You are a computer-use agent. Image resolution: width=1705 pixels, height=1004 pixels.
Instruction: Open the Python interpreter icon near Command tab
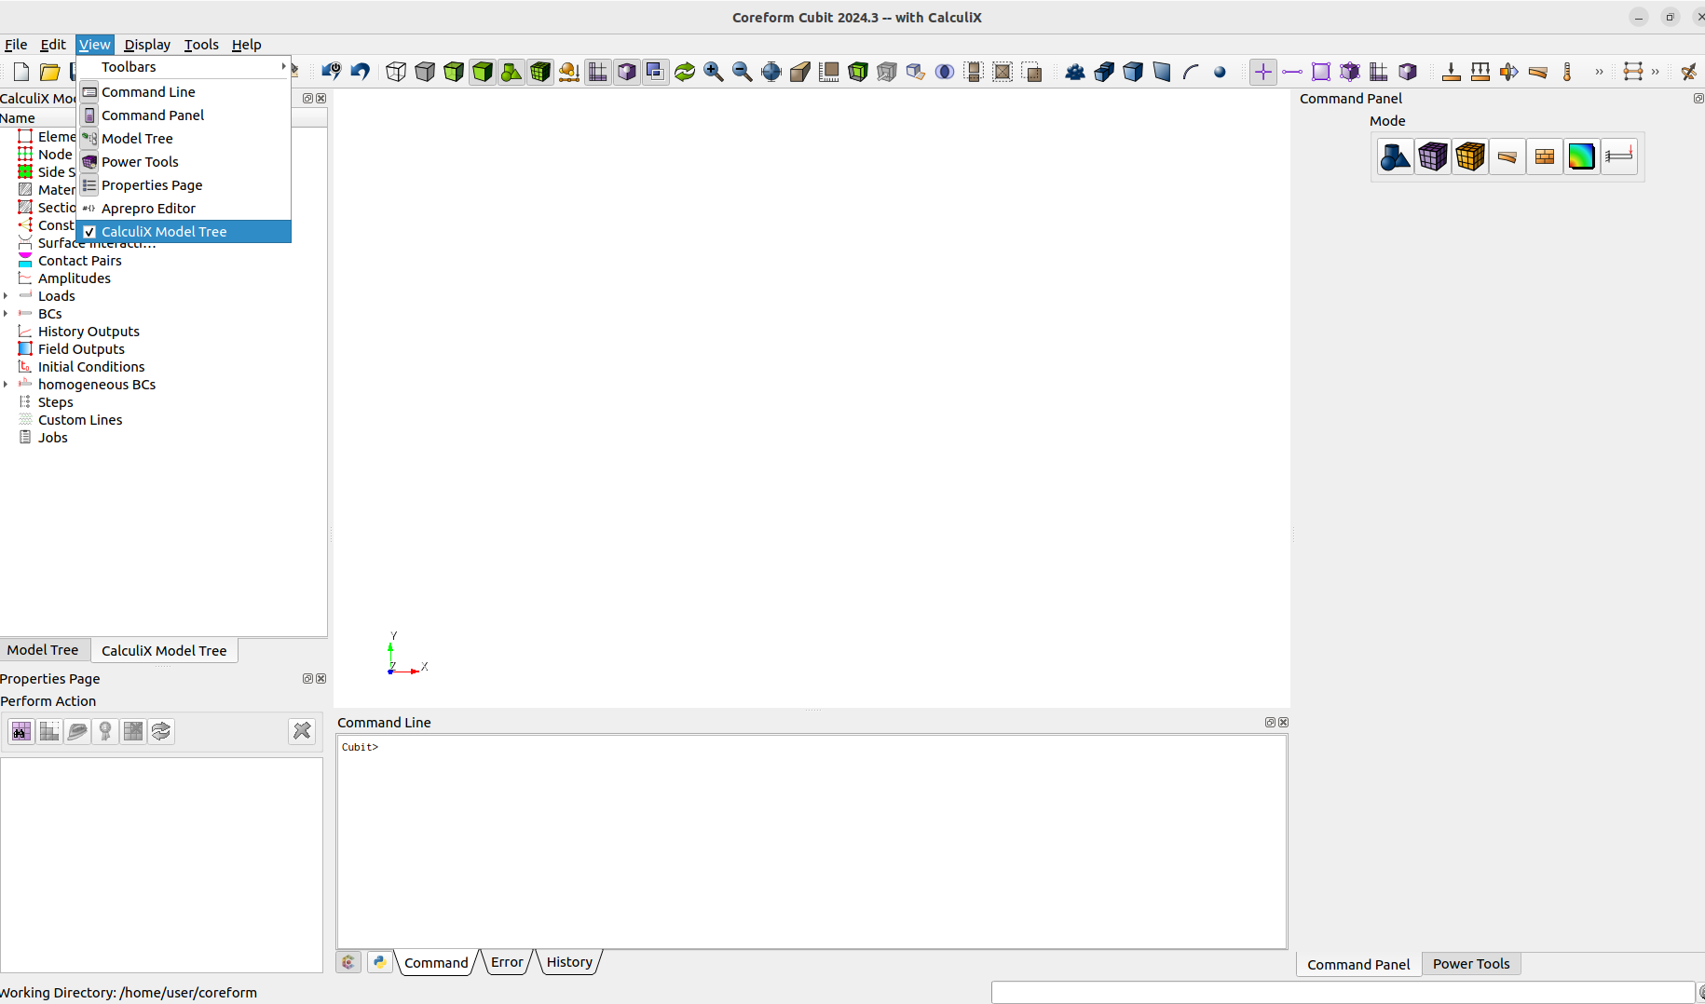[x=379, y=961]
